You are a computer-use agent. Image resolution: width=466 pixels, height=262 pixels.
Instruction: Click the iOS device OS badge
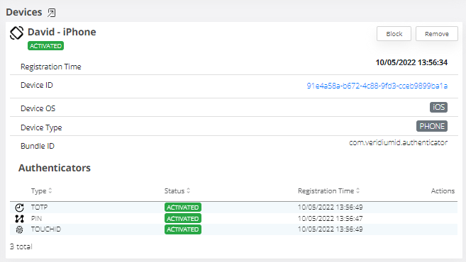pyautogui.click(x=438, y=107)
